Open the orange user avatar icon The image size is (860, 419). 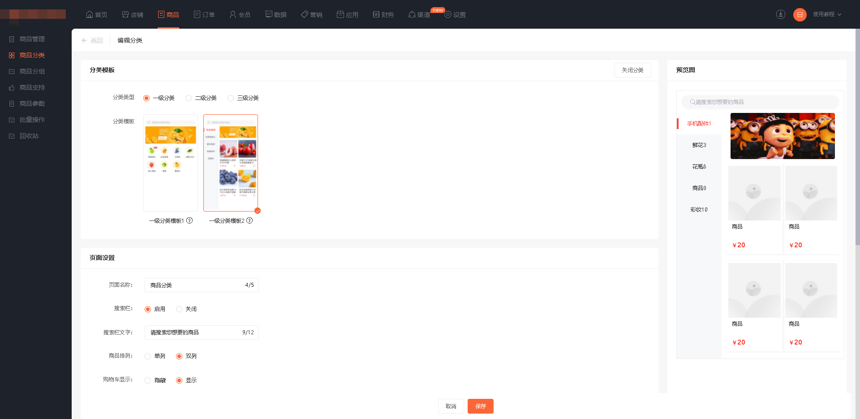(800, 15)
